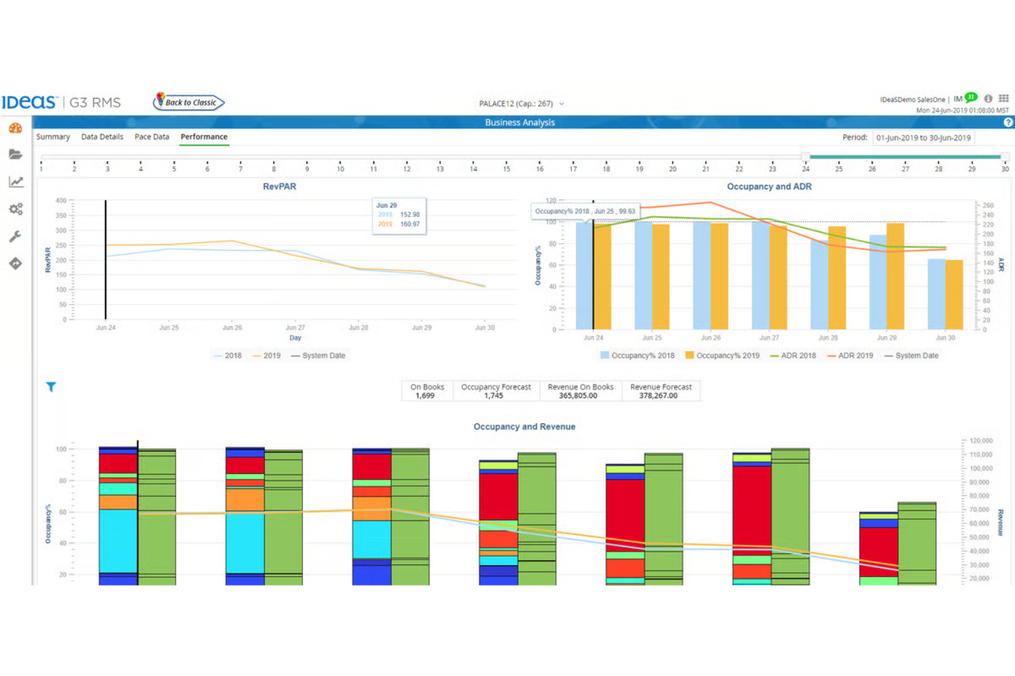Toggle System Date in Occupancy and ADR legend
Image resolution: width=1015 pixels, height=676 pixels.
pyautogui.click(x=911, y=356)
